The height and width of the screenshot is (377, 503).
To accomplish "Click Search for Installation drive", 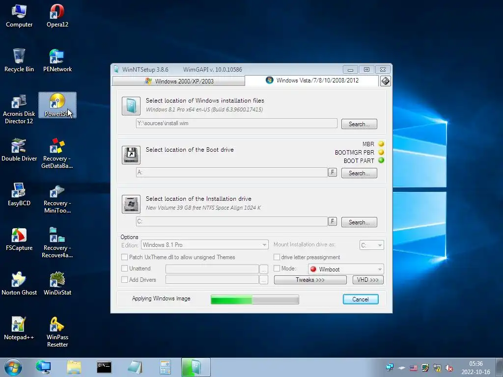I will (x=359, y=222).
